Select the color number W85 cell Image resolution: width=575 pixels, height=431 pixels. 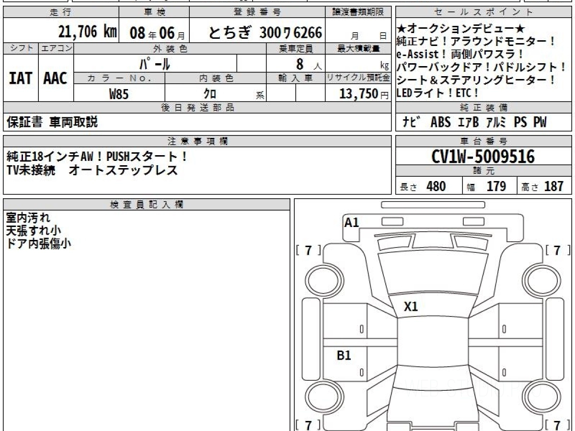[119, 94]
